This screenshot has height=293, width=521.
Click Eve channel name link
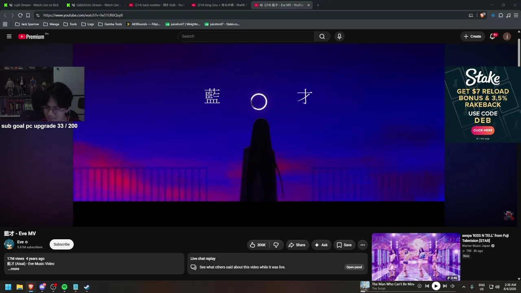pyautogui.click(x=20, y=242)
